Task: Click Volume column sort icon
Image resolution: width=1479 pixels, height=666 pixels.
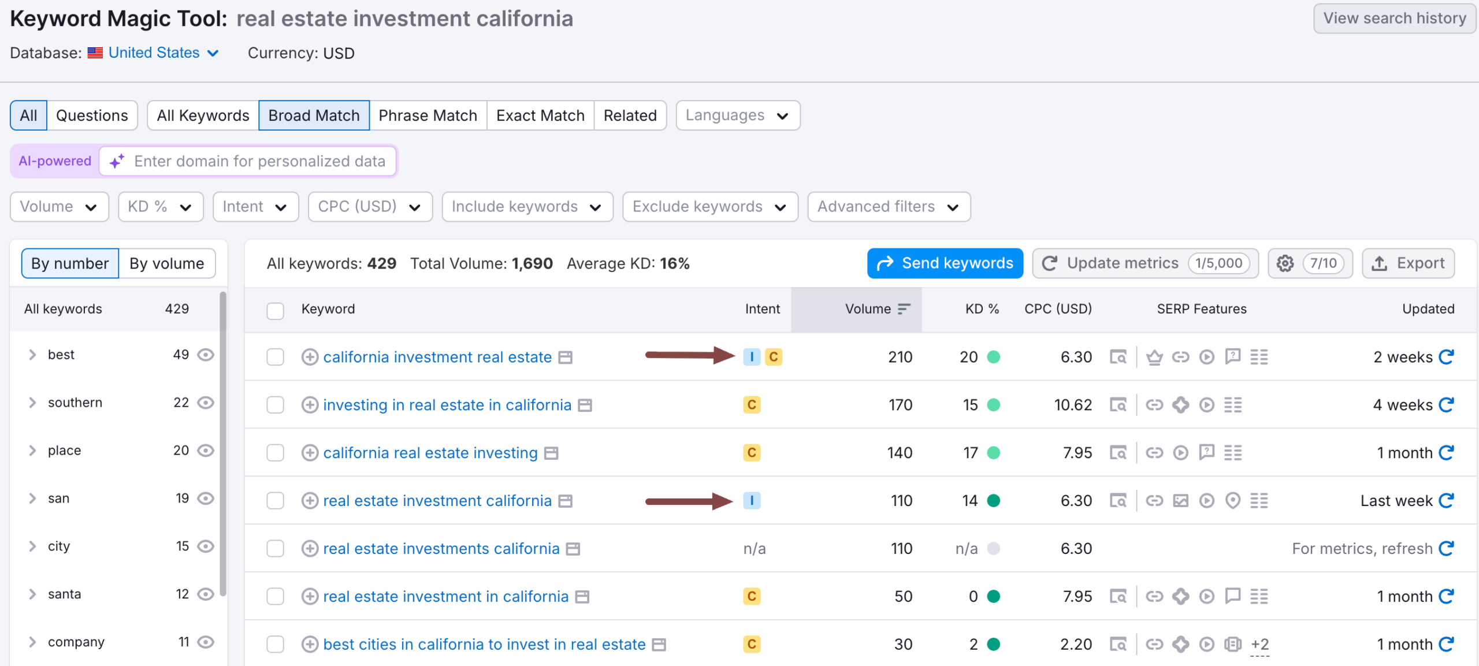Action: [904, 309]
